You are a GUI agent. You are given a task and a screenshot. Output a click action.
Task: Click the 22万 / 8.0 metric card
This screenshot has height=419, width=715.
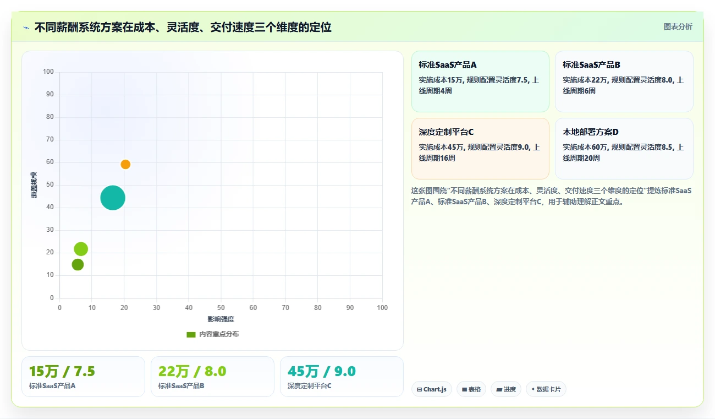tap(212, 377)
